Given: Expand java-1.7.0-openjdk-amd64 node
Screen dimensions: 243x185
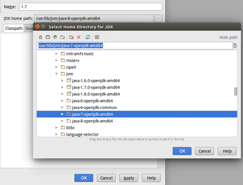Looking at the screenshot, I should [62, 87].
